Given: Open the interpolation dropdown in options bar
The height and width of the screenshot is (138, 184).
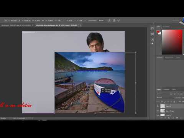Looking at the screenshot, I should [x=101, y=20].
